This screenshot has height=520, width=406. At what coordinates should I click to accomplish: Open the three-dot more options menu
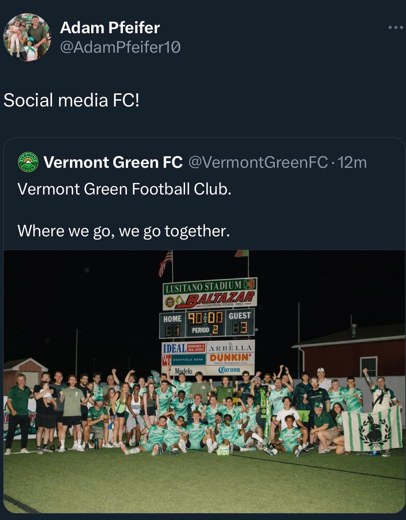click(x=396, y=27)
